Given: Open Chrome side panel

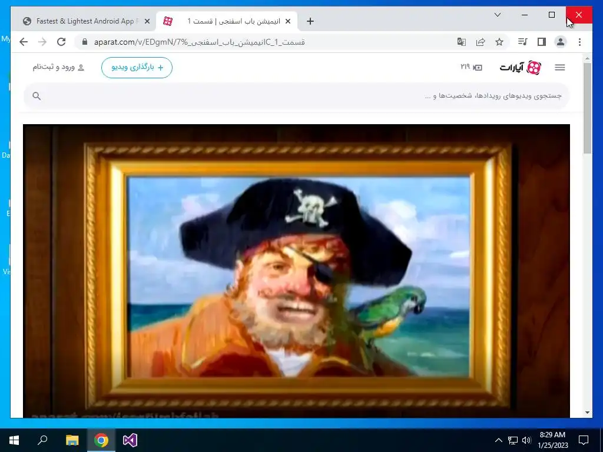Looking at the screenshot, I should pos(542,42).
